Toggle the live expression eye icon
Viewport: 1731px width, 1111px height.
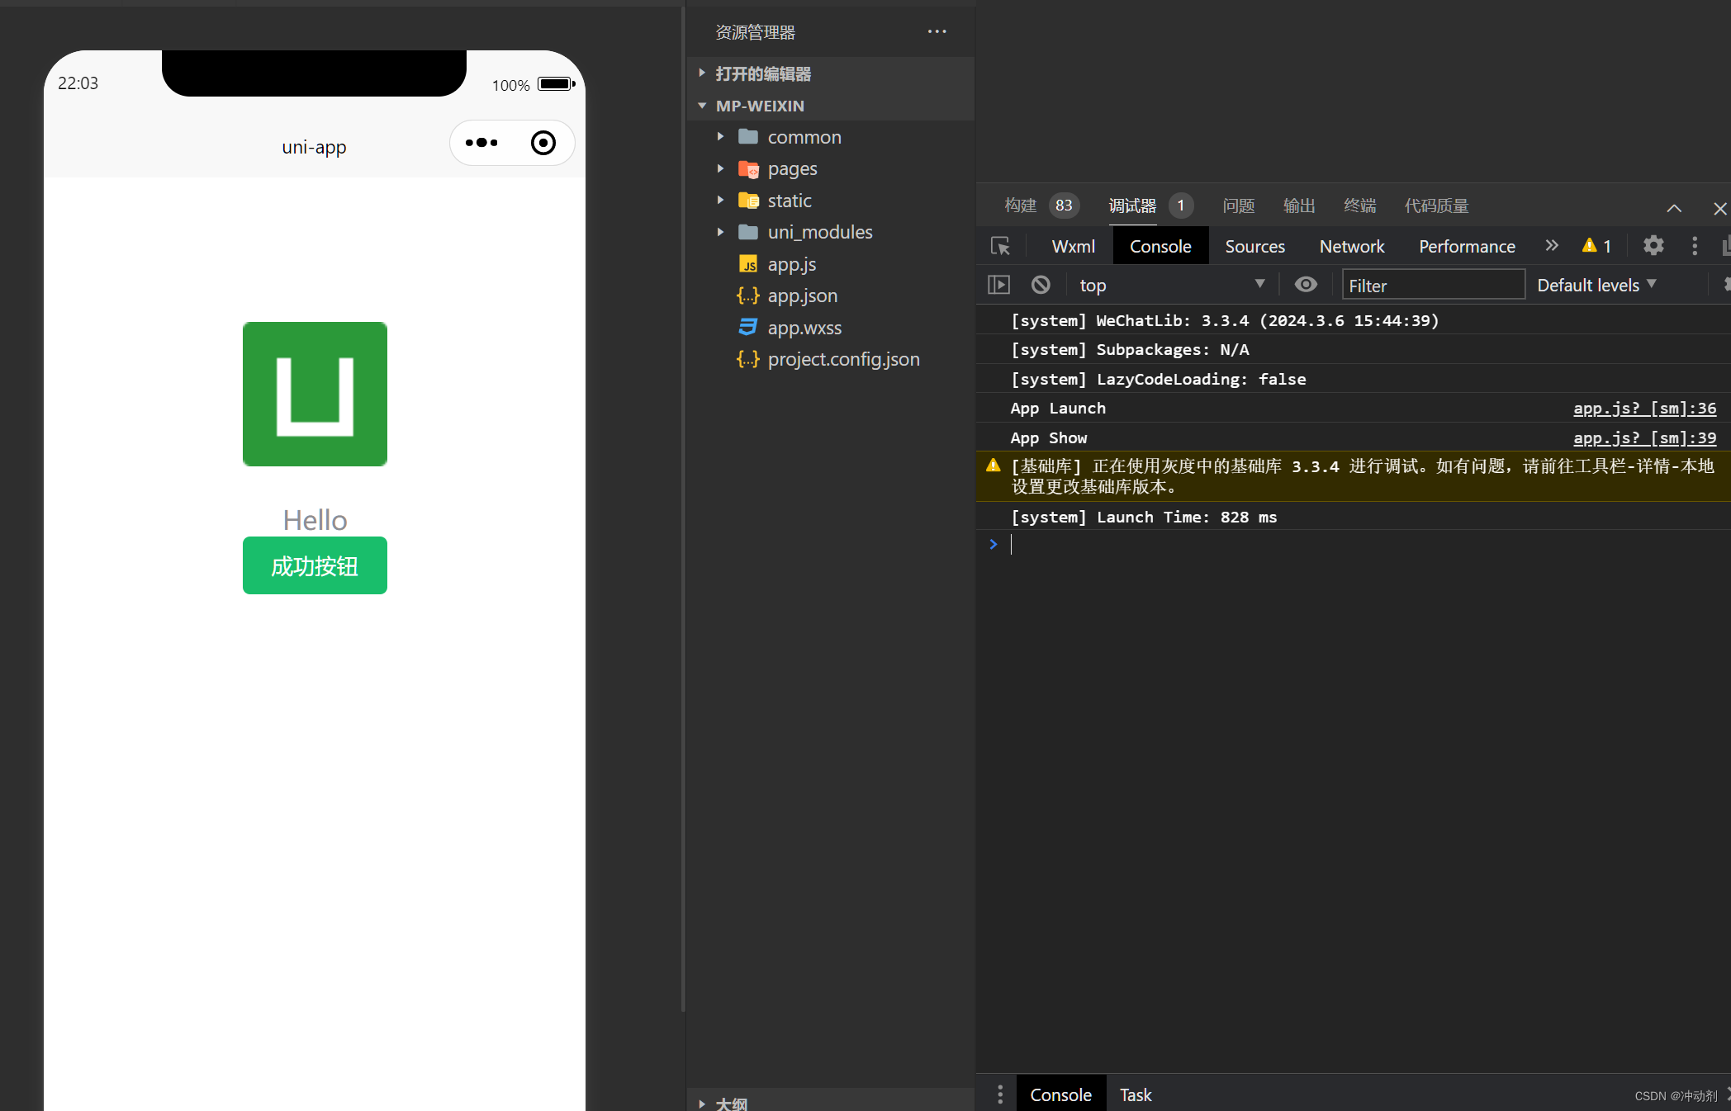tap(1306, 285)
